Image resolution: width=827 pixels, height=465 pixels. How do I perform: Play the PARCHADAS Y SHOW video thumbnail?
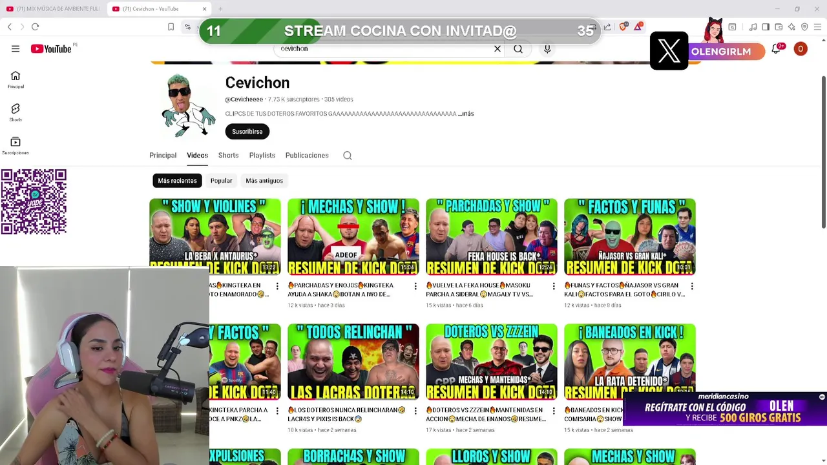tap(492, 236)
